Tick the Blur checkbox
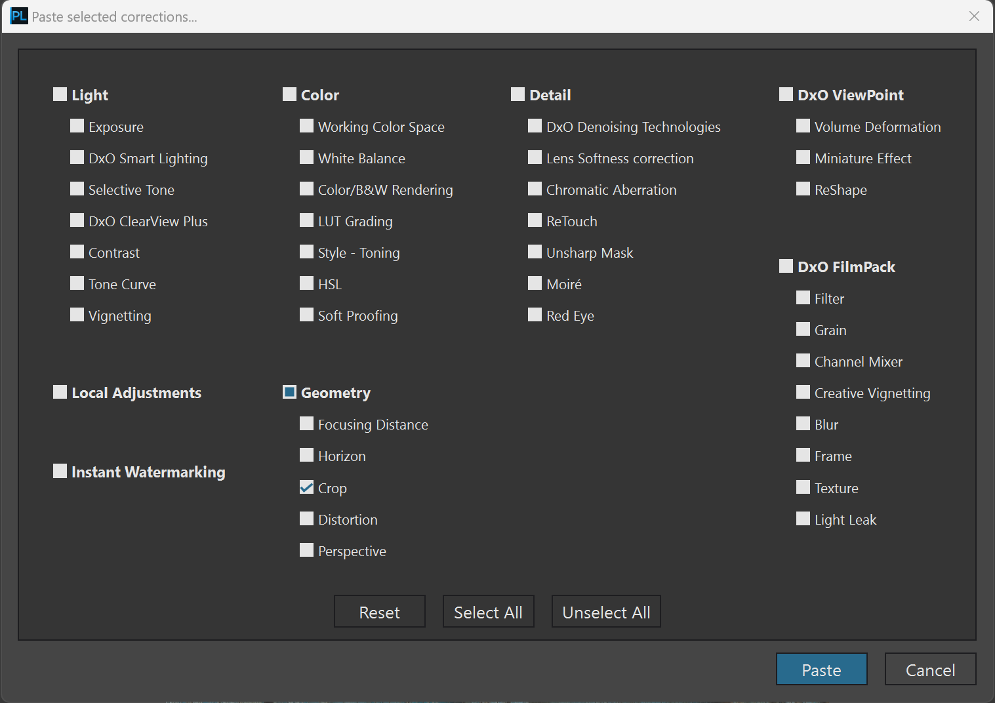 803,424
